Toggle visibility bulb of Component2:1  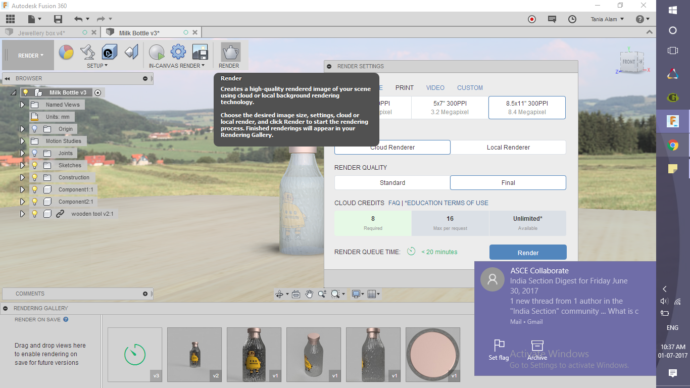(x=35, y=202)
